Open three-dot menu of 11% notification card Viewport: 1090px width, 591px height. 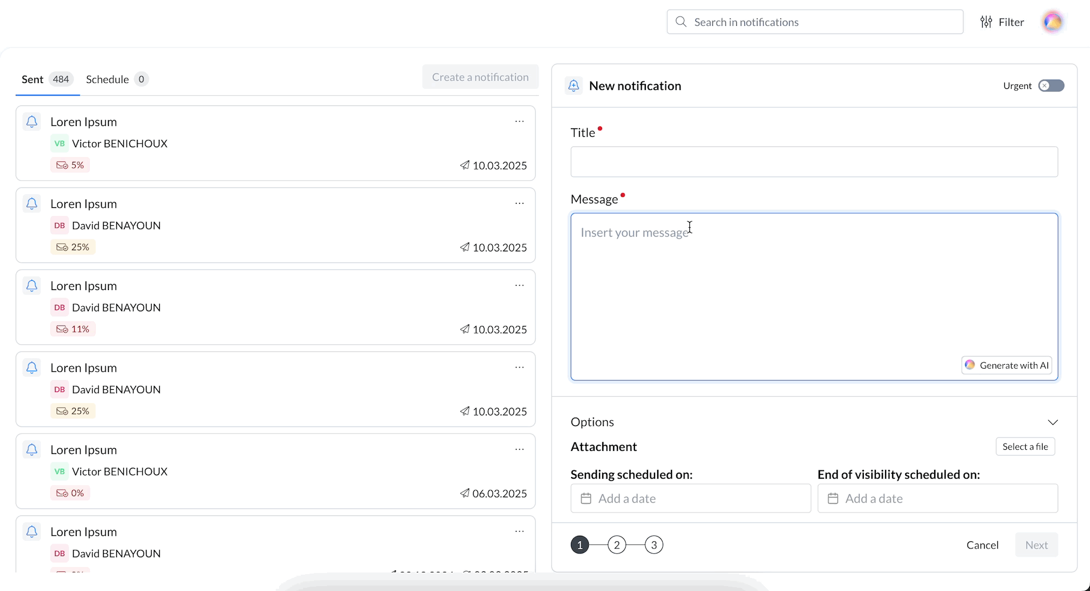[x=519, y=286]
